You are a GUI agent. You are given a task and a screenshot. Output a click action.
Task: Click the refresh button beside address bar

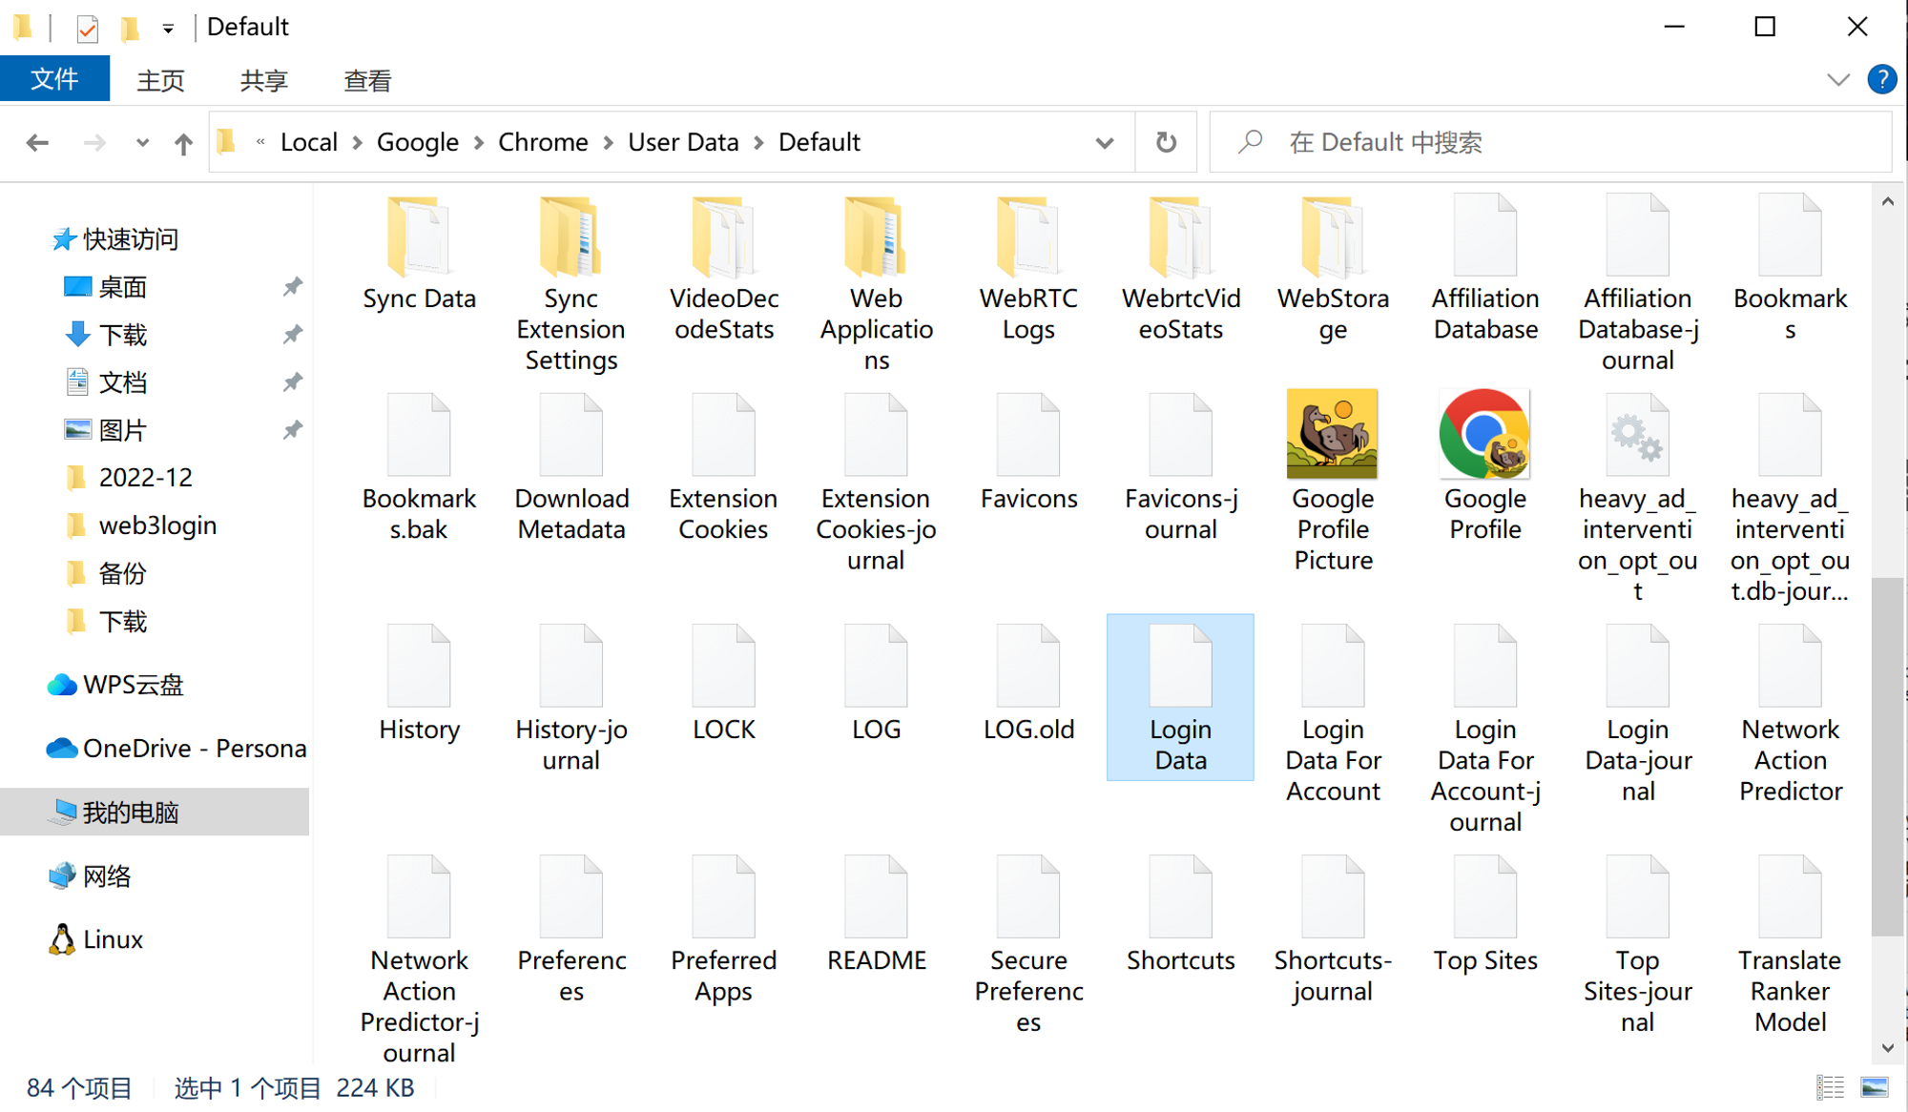1166,143
